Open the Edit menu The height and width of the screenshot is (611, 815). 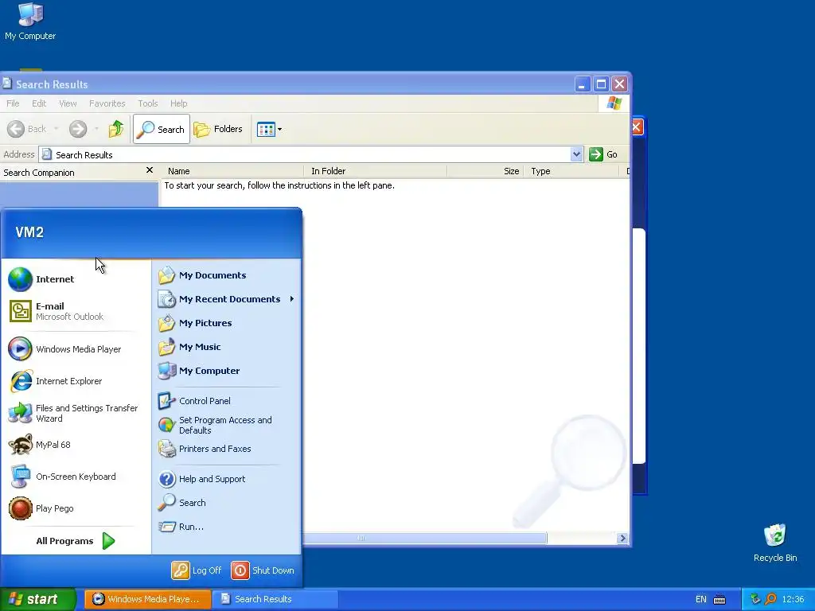[x=39, y=103]
